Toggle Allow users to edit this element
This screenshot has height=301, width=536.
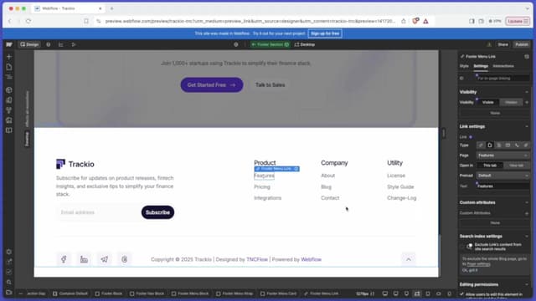[x=461, y=294]
